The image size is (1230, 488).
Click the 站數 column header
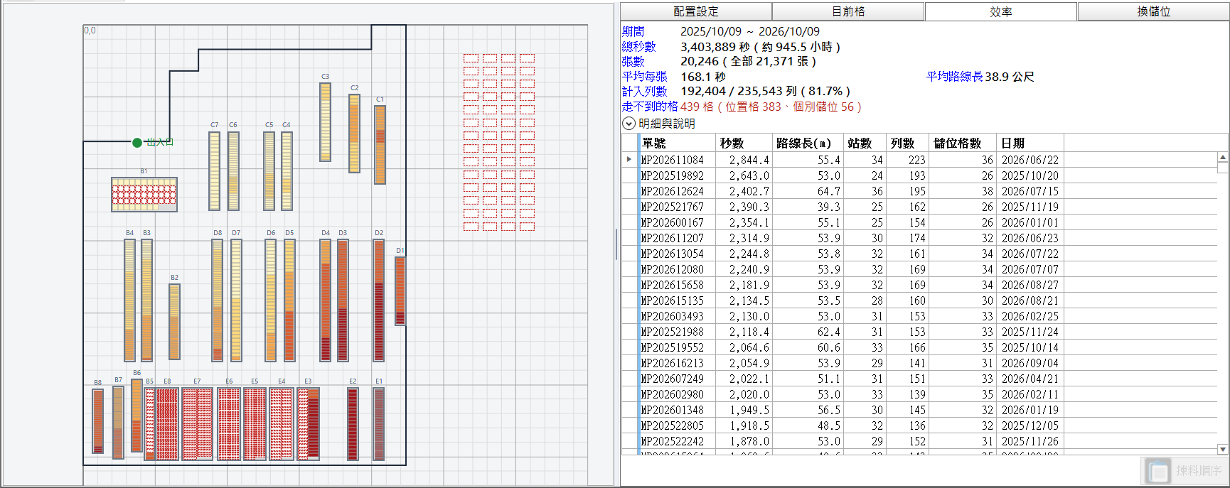864,143
